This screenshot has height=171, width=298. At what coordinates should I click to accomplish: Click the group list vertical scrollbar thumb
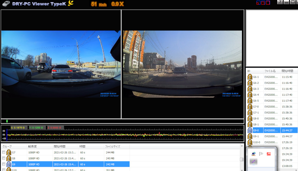tap(242, 160)
